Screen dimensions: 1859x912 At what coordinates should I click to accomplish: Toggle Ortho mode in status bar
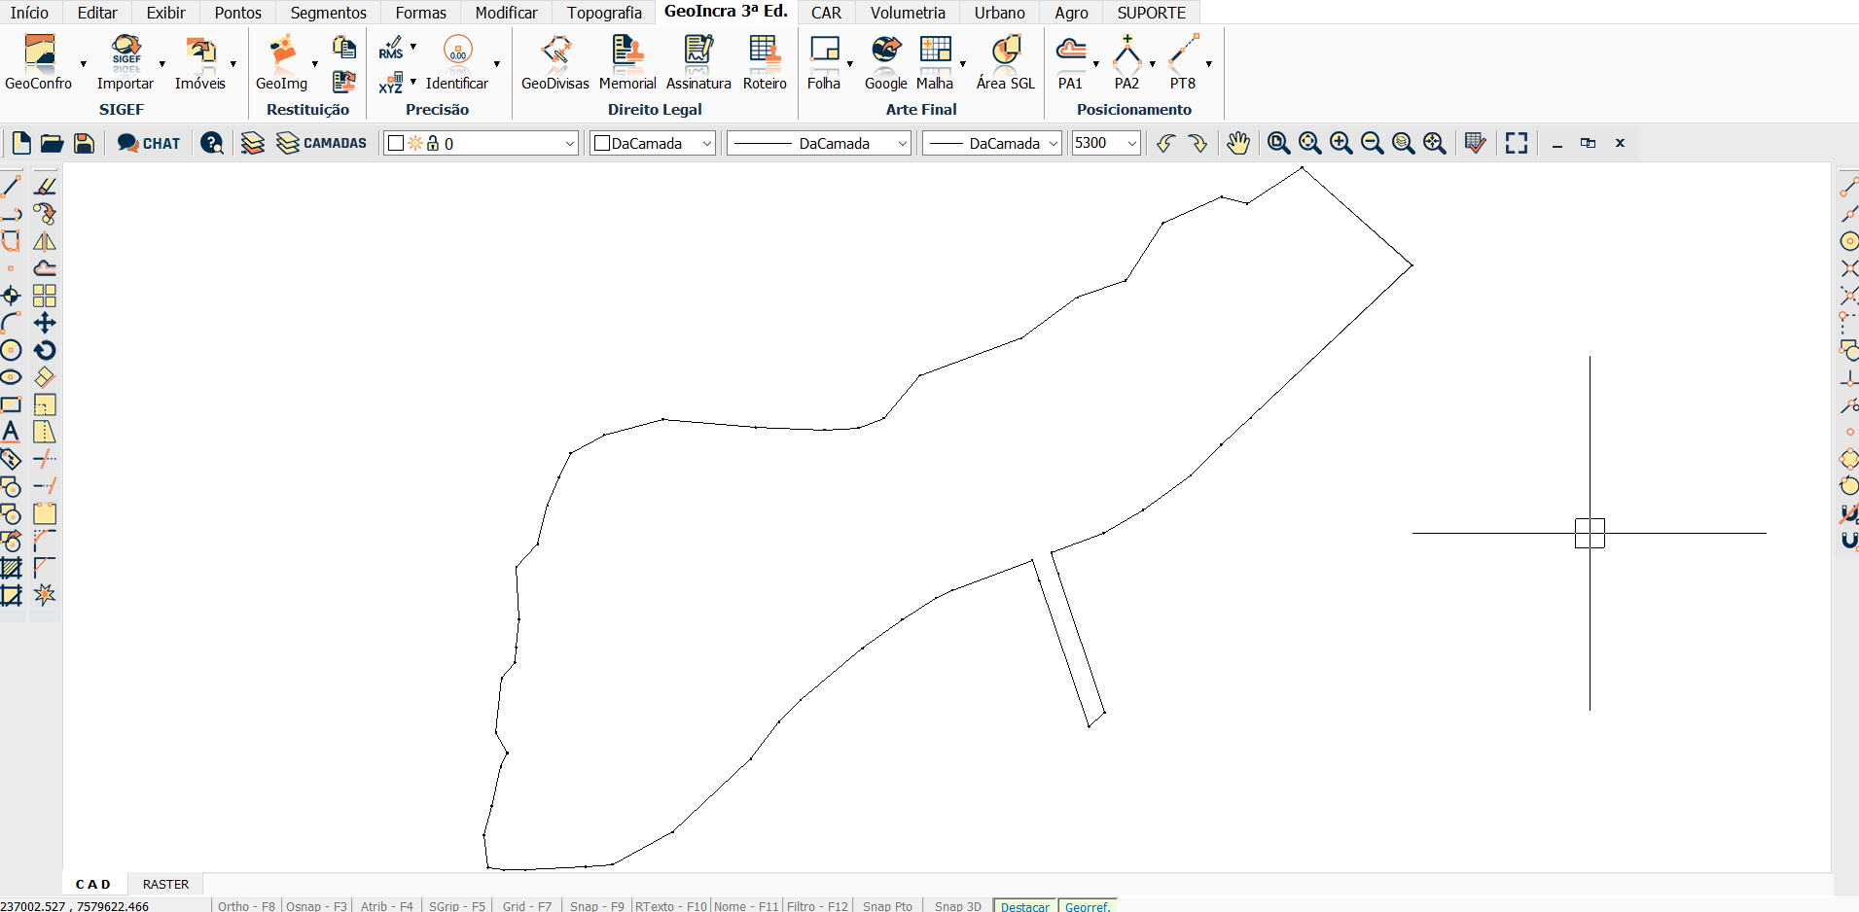click(246, 905)
